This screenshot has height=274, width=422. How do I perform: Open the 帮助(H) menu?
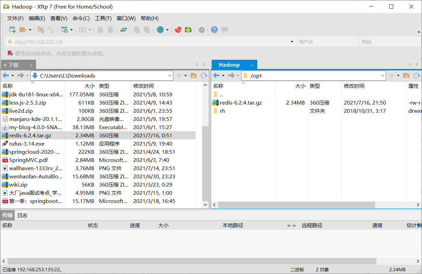pos(150,18)
